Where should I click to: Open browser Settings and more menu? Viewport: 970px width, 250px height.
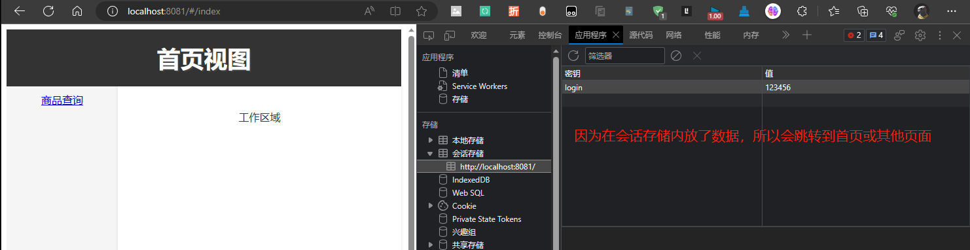click(x=951, y=11)
